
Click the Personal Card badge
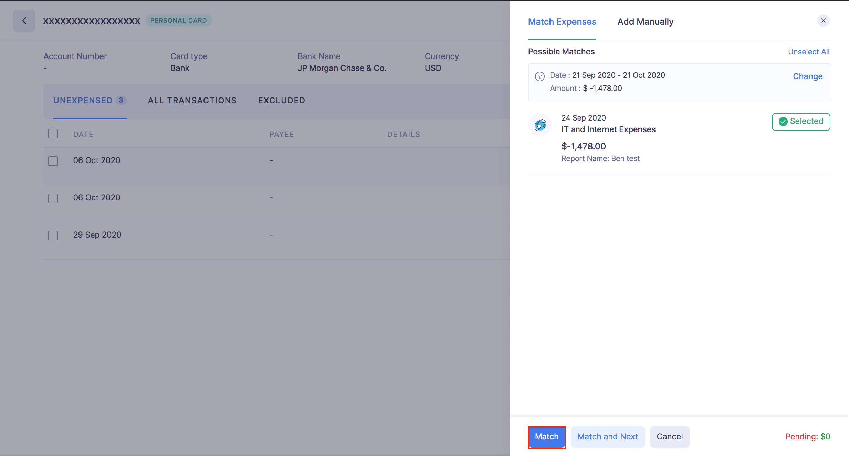(x=178, y=20)
